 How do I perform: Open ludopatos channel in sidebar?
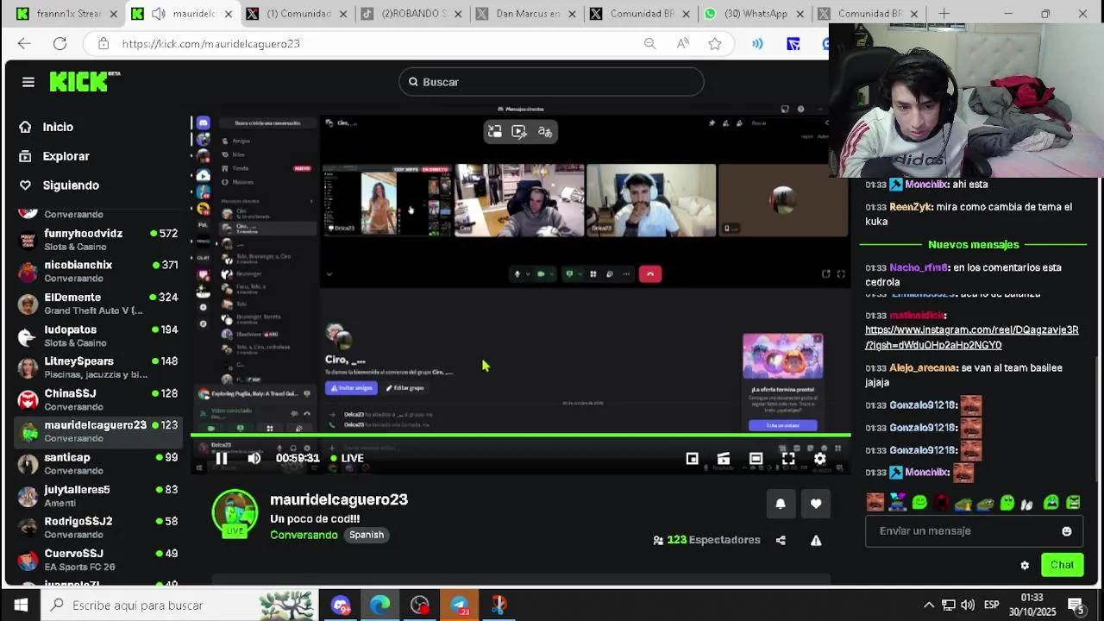(97, 336)
